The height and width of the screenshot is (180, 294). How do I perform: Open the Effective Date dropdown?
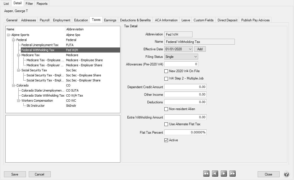pos(190,49)
